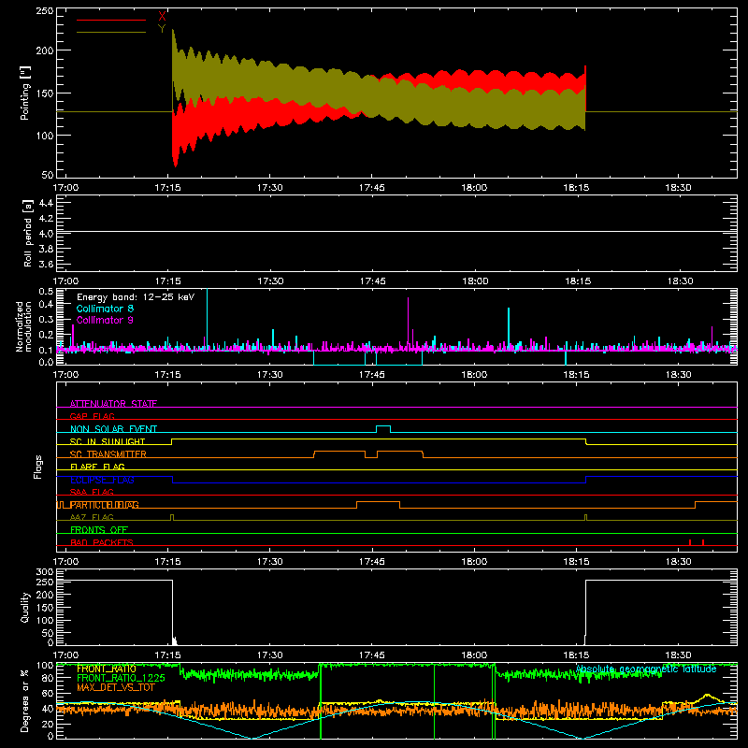The image size is (748, 748).
Task: Select the red 'X' legend label
Action: coord(162,17)
